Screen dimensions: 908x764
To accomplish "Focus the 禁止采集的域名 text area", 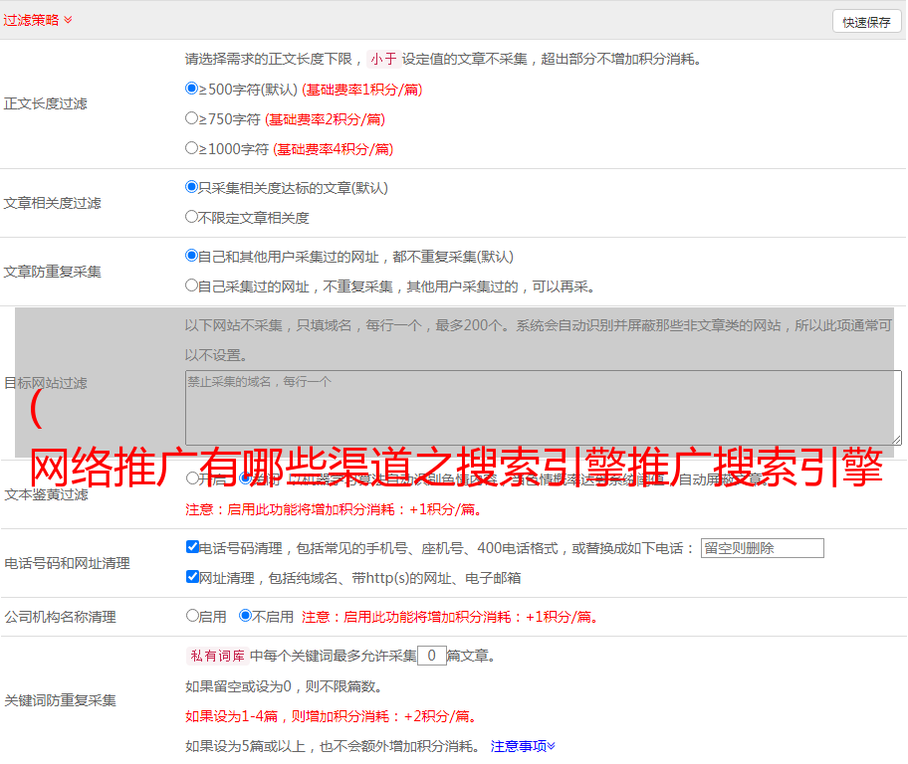I will (x=543, y=408).
